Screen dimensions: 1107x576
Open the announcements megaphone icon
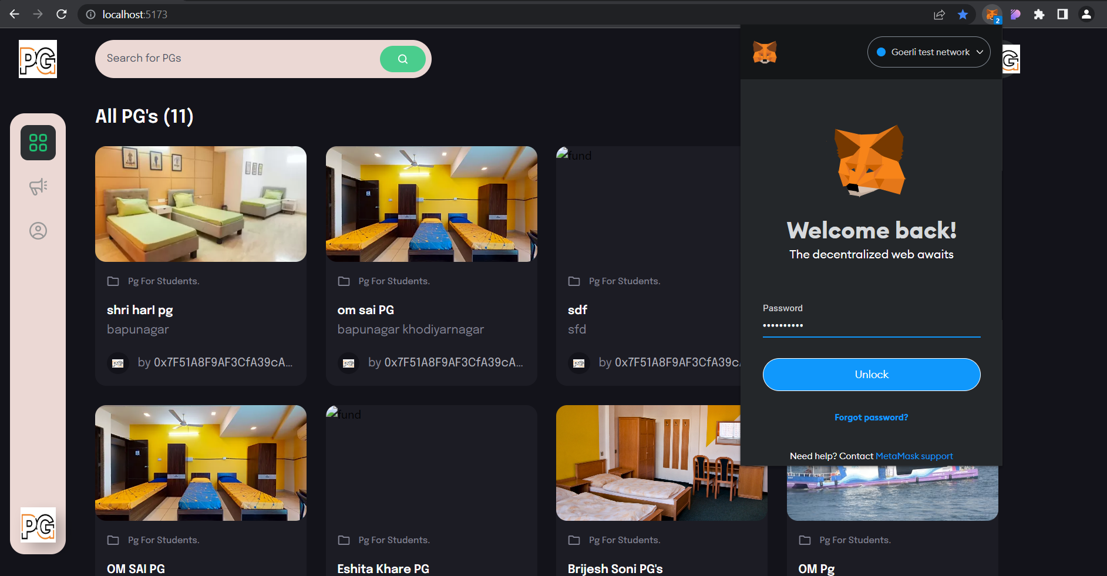click(38, 186)
